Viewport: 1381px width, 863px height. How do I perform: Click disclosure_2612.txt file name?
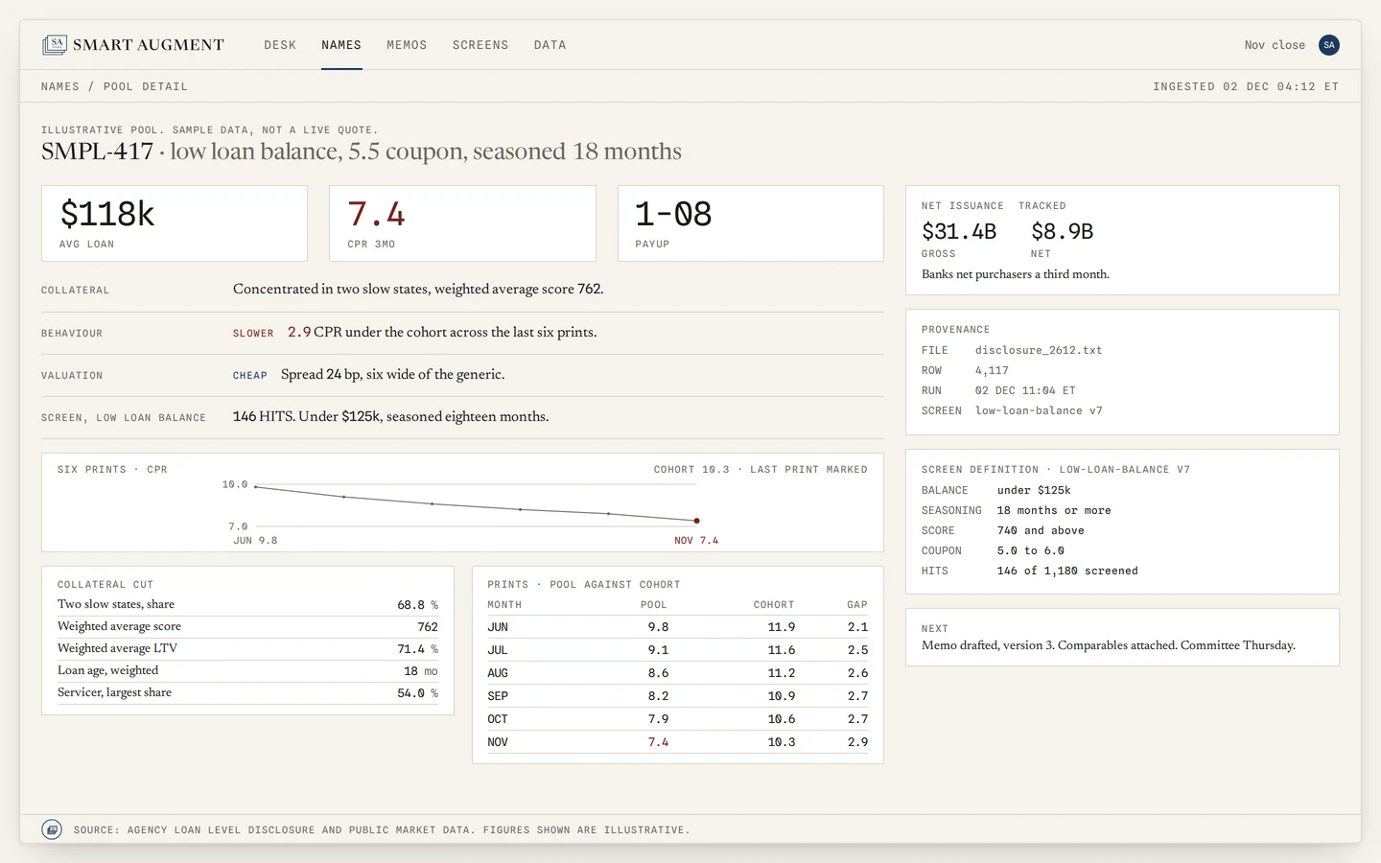click(x=1039, y=351)
